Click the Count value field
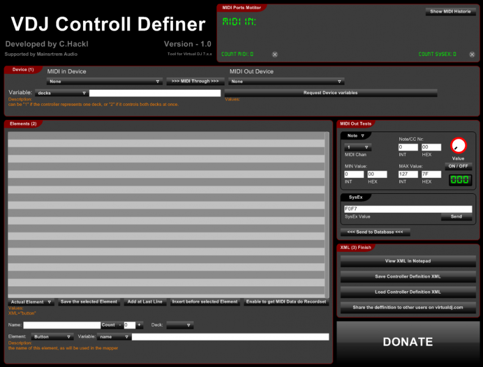The image size is (483, 367). [x=130, y=325]
